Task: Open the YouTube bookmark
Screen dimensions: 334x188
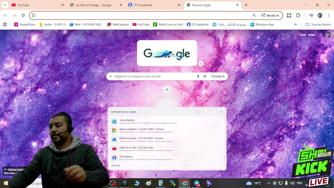Action: coord(141,25)
